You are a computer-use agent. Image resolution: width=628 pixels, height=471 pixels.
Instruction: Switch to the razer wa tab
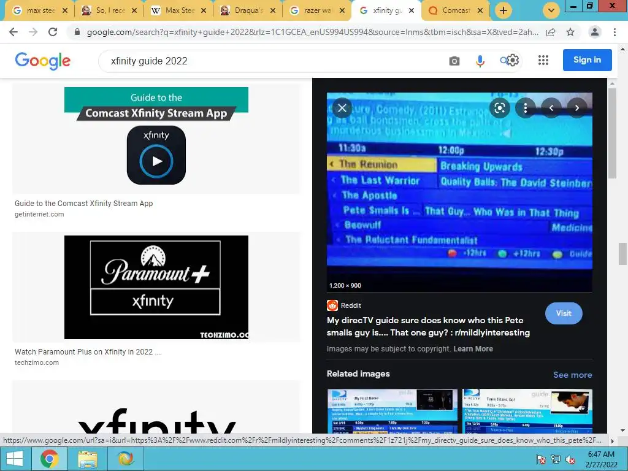click(317, 10)
